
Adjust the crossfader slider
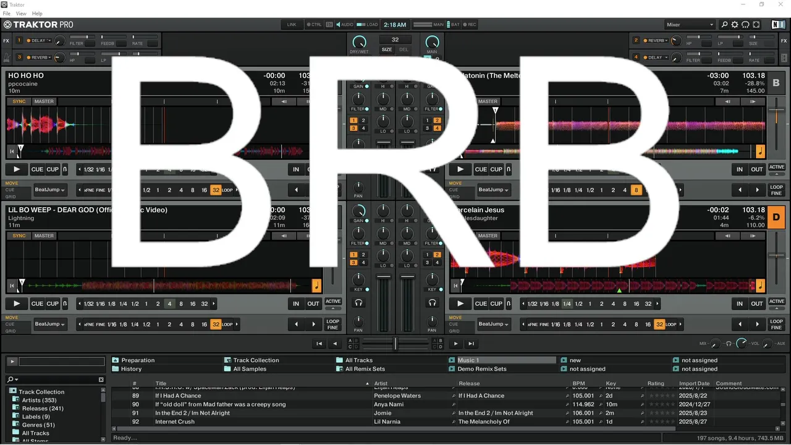click(x=395, y=344)
